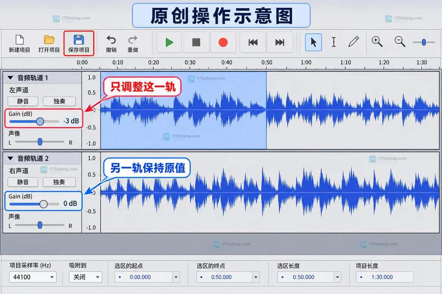Open 项目采样率 44100 dropdown

[x=33, y=277]
